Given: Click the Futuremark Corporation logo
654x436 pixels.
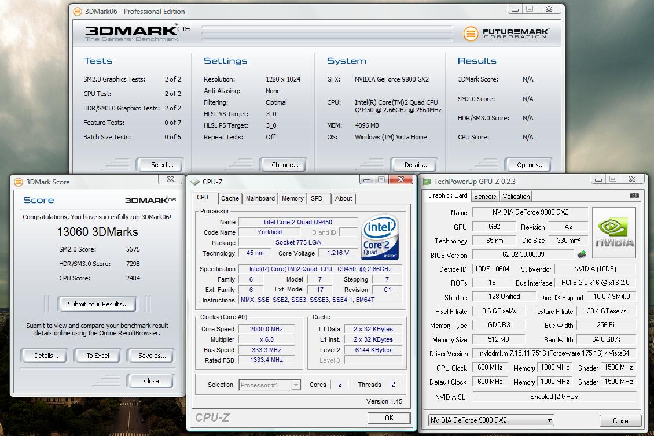Looking at the screenshot, I should (x=506, y=33).
